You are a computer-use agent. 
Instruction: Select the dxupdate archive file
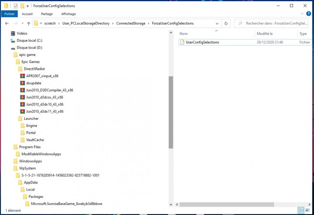coord(34,83)
